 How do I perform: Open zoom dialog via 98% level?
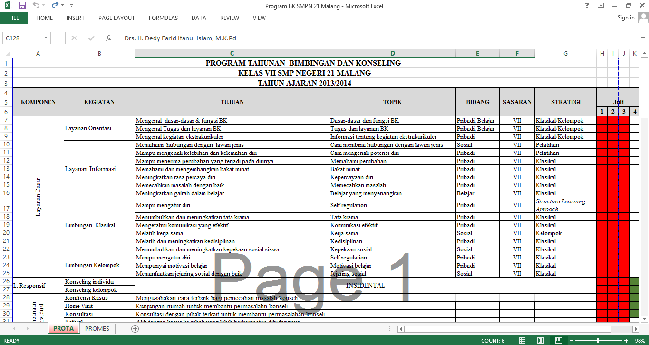640,341
